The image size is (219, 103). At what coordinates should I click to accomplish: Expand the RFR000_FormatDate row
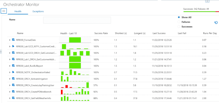click(10, 40)
